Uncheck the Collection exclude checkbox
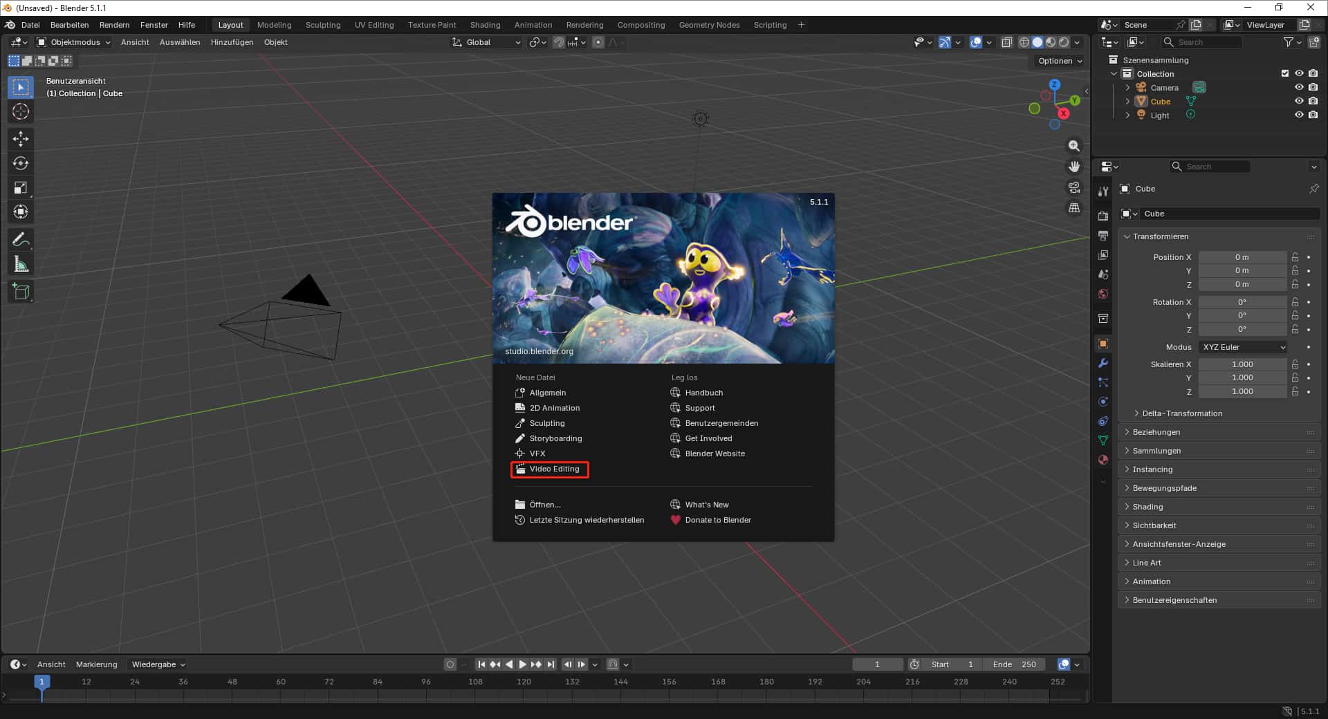The height and width of the screenshot is (719, 1328). (x=1285, y=73)
